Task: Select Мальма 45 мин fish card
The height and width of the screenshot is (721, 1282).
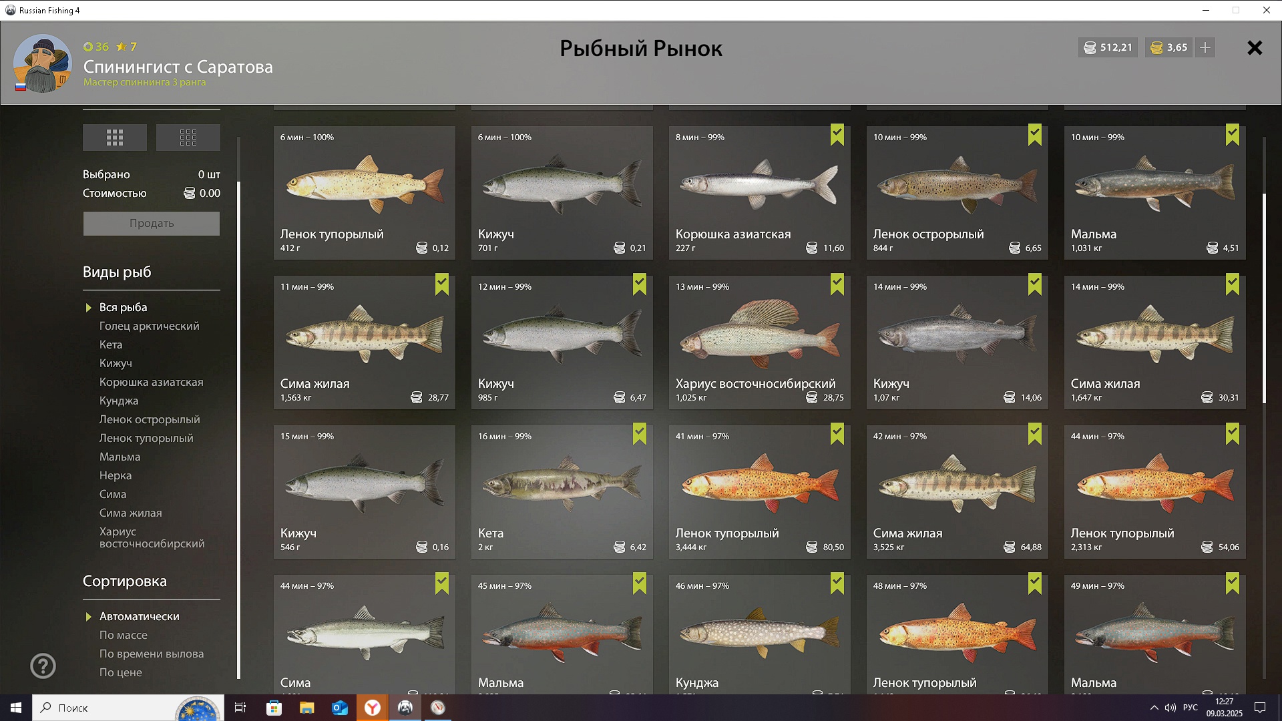Action: (562, 634)
